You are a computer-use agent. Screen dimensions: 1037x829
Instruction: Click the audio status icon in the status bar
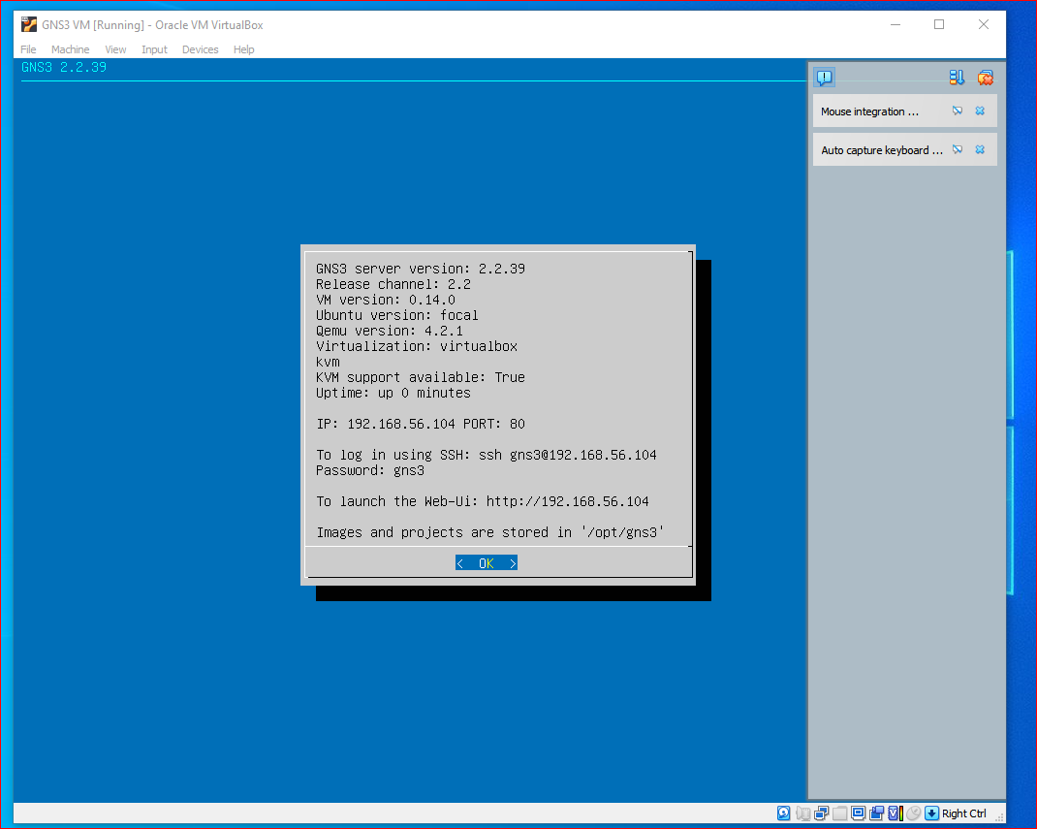coord(802,813)
